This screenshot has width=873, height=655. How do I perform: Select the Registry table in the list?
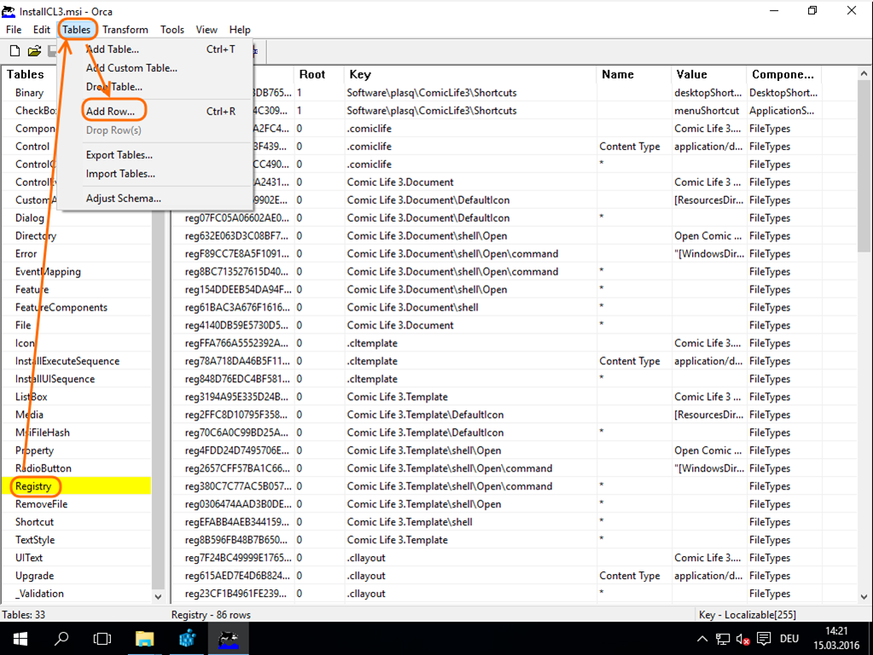pos(33,486)
